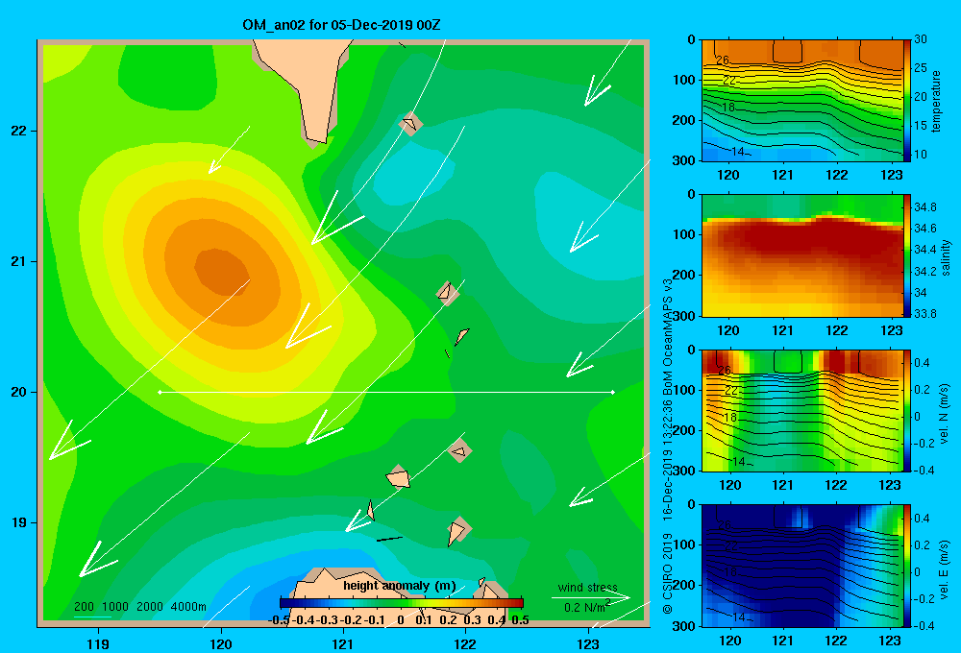Image resolution: width=961 pixels, height=653 pixels.
Task: Click the "-0.5" tick on height anomaly colorbar
Action: coord(279,620)
